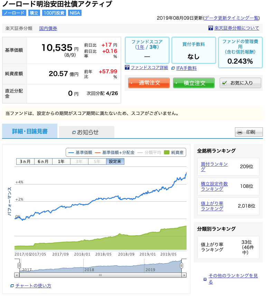Open the 詳細・目論見書 tab
The height and width of the screenshot is (296, 266).
(x=30, y=131)
